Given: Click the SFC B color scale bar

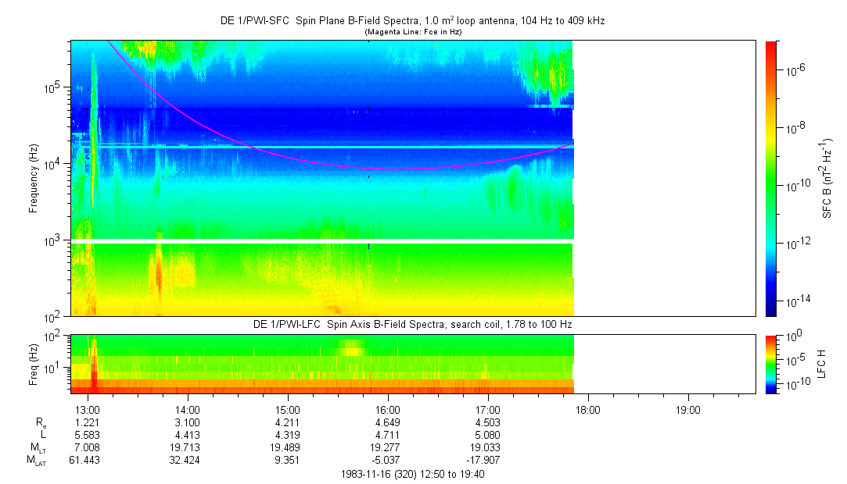Looking at the screenshot, I should [770, 178].
